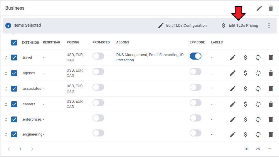The image size is (279, 157).
Task: Sync the .associates TLD with refresh icon
Action: [258, 89]
